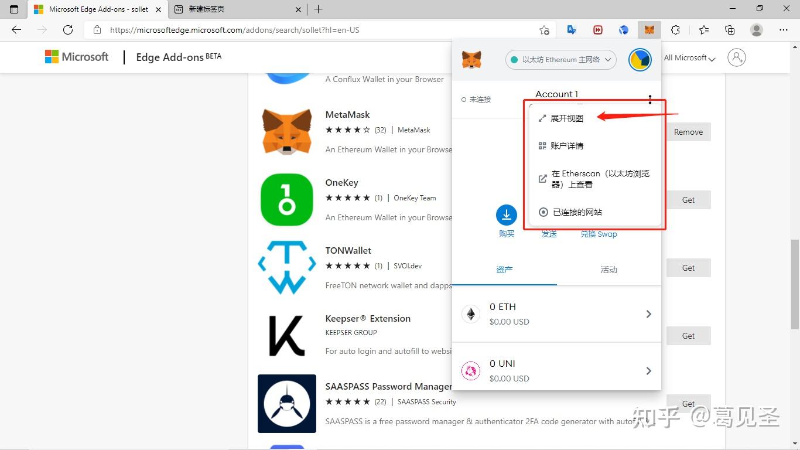
Task: Open the OneKey extension title link
Action: coord(341,183)
